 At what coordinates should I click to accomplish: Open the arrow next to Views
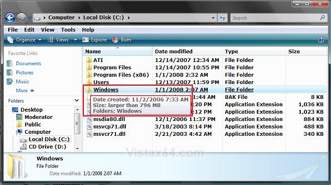pos(75,40)
